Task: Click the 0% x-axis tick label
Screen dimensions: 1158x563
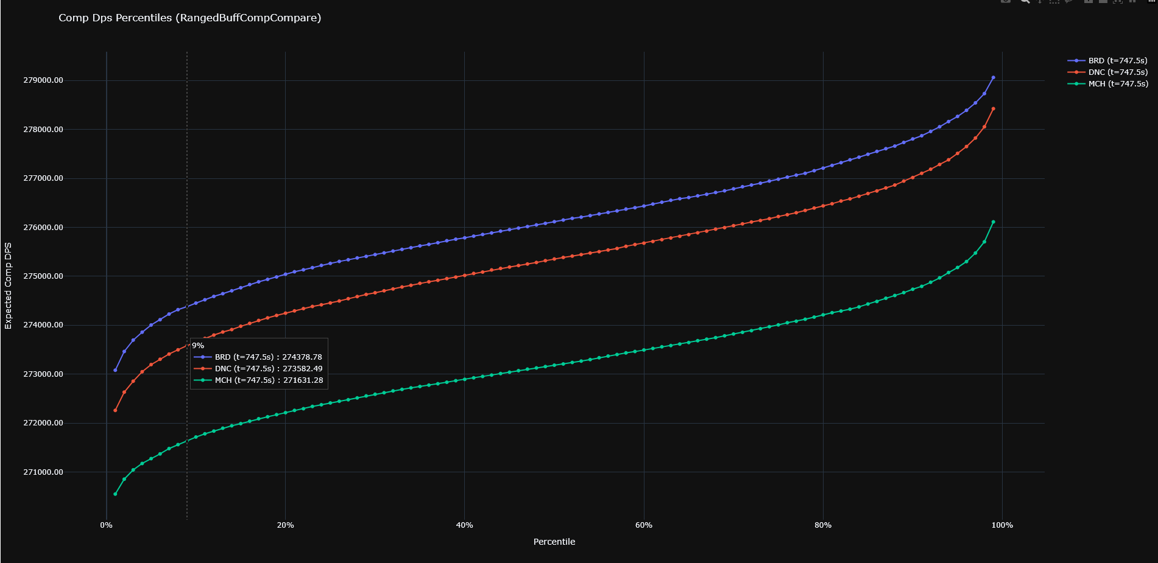Action: (106, 525)
